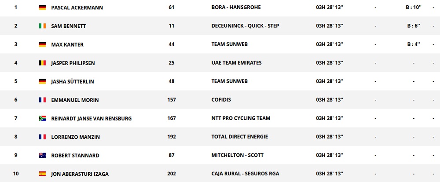Open rider Pascal Ackermann's profile
Image resolution: width=440 pixels, height=182 pixels.
pos(77,8)
